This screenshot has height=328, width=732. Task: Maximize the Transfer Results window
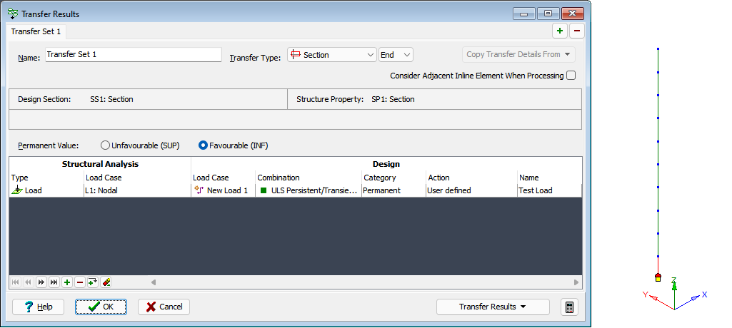click(x=548, y=14)
